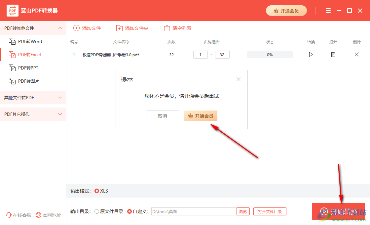
Task: Open 在线客服 online support link
Action: (x=18, y=215)
